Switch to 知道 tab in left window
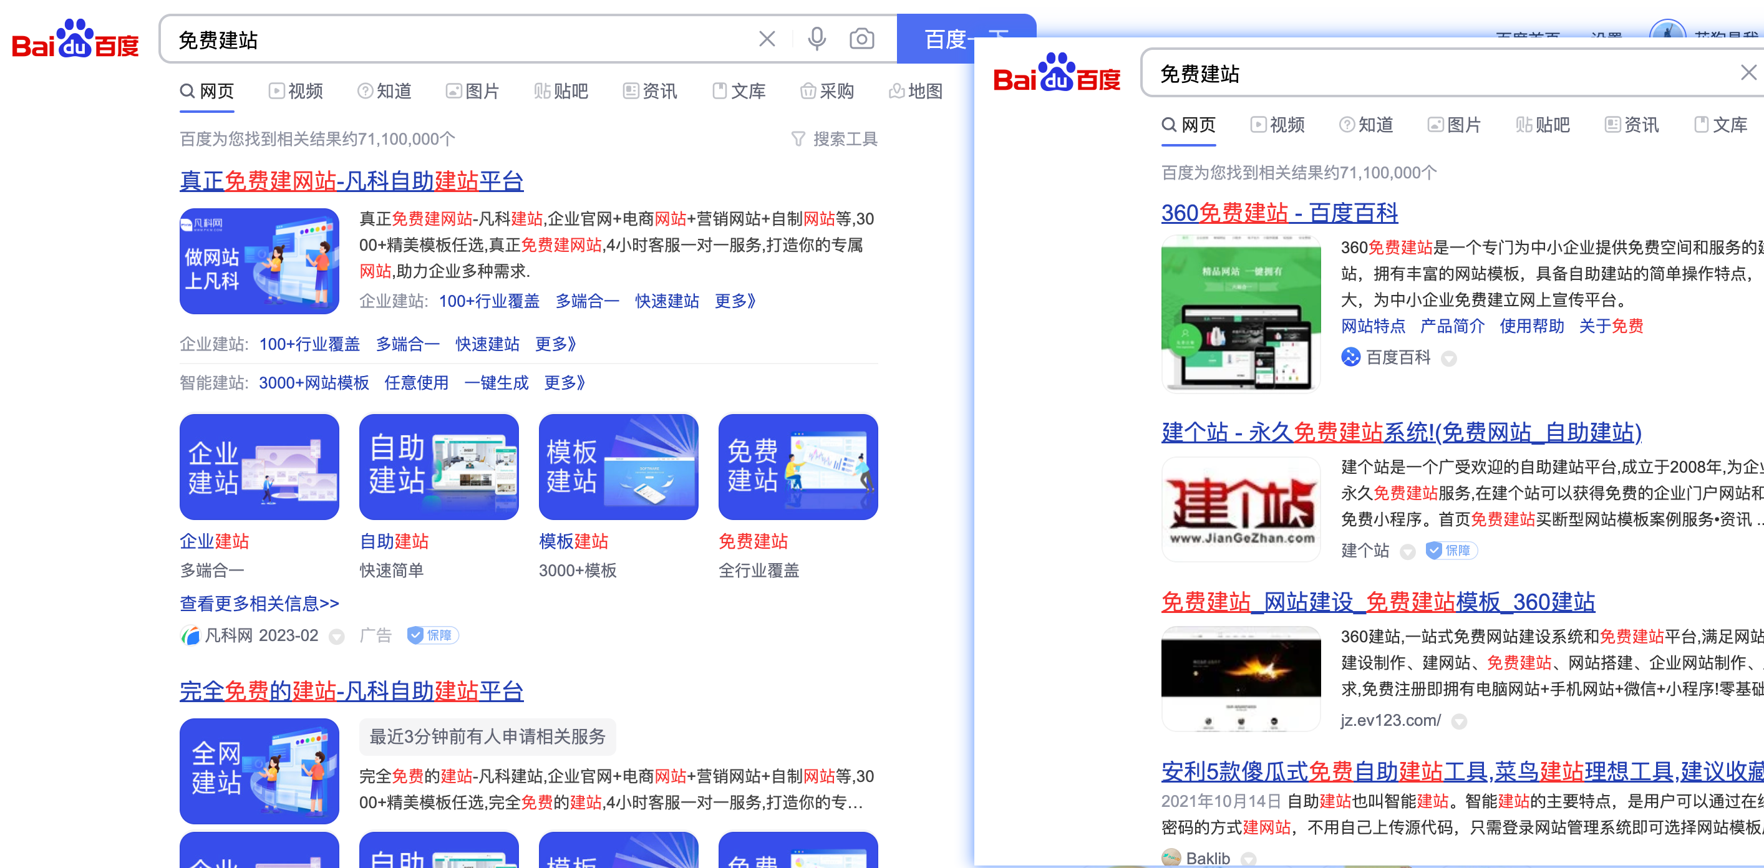The width and height of the screenshot is (1764, 868). click(x=384, y=92)
